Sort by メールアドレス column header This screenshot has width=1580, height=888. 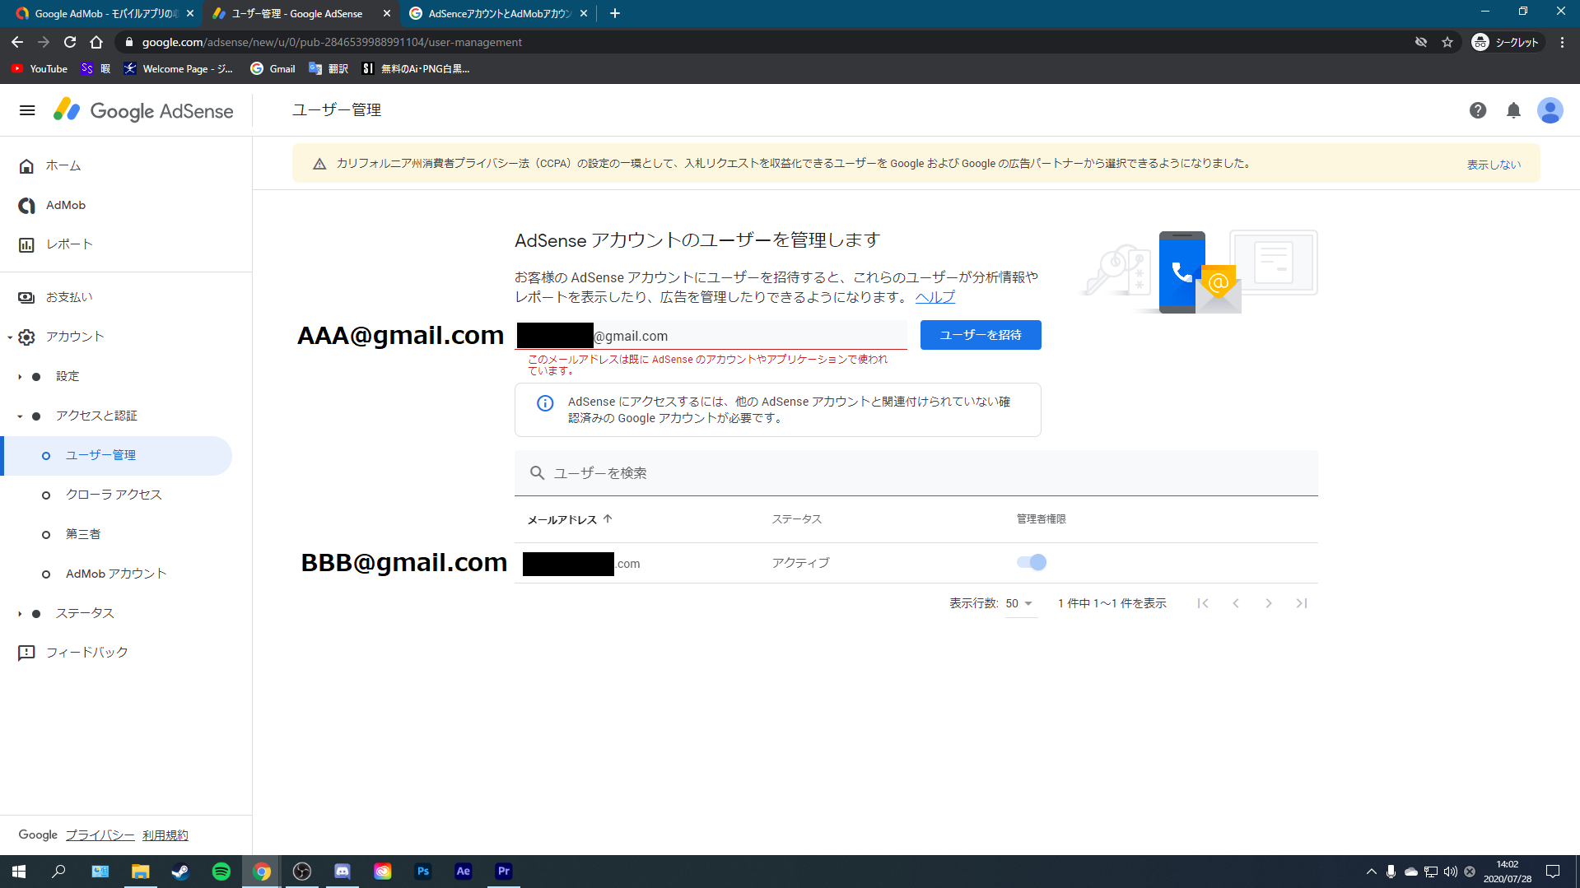[570, 519]
